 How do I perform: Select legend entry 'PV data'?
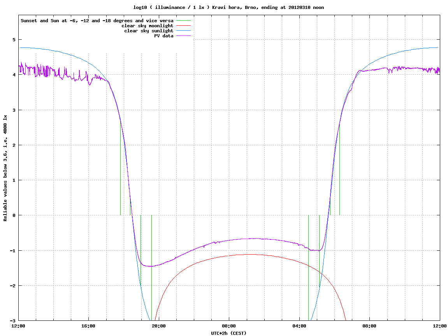click(164, 36)
